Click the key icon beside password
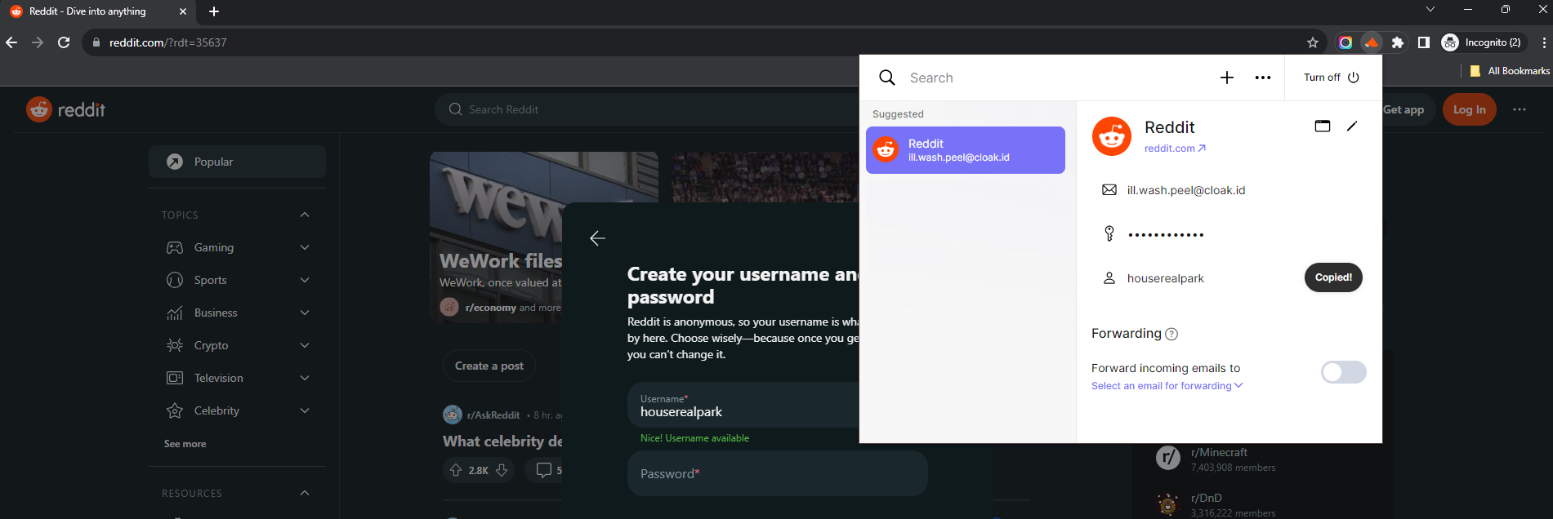The width and height of the screenshot is (1553, 519). 1109,233
